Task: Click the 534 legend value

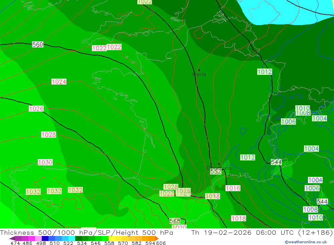Action: tap(82, 243)
